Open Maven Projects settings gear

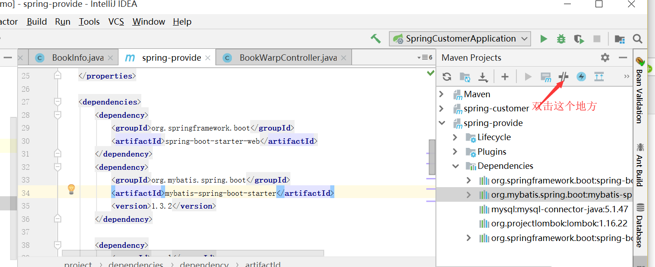click(605, 58)
